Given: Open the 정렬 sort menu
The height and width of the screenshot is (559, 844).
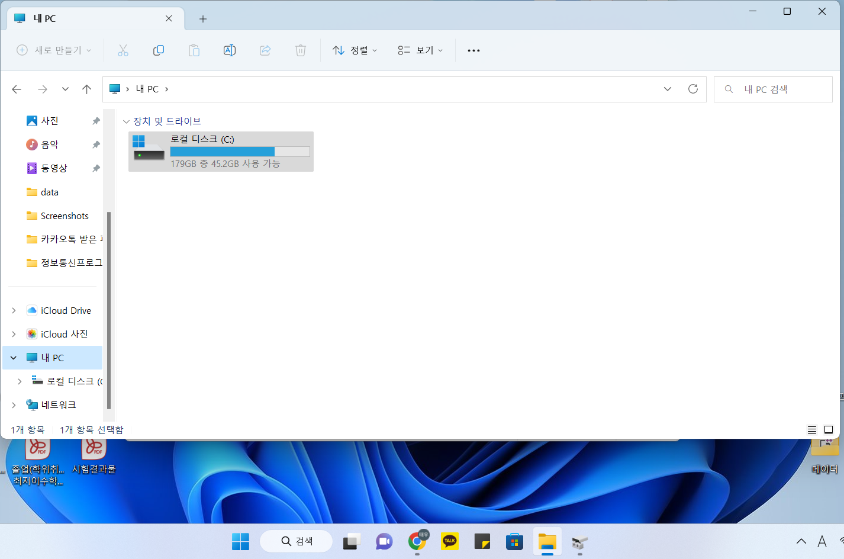Looking at the screenshot, I should click(x=355, y=50).
